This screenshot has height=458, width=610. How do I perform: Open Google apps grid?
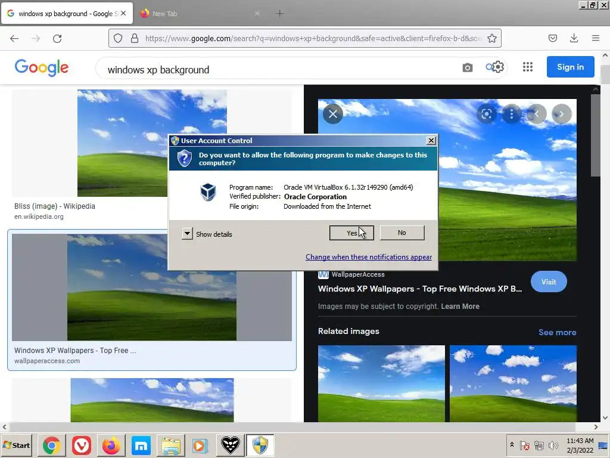point(528,67)
